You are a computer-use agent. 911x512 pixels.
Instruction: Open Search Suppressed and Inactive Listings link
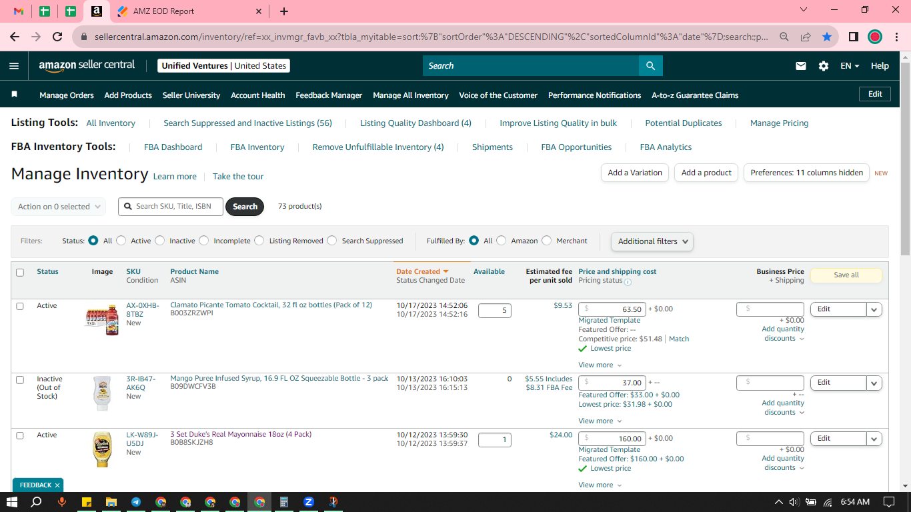[248, 123]
